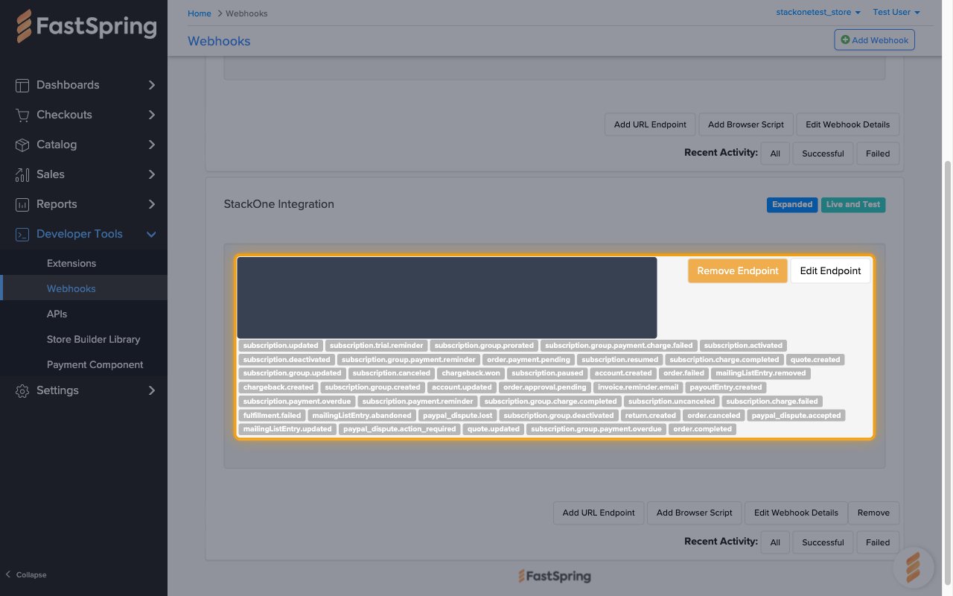Screen dimensions: 953x596
Task: Collapse the Developer Tools chevron
Action: (151, 234)
